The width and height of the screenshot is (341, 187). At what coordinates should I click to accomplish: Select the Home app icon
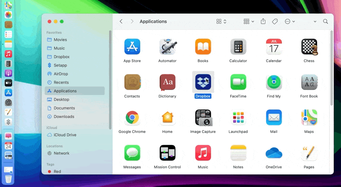[x=168, y=118]
